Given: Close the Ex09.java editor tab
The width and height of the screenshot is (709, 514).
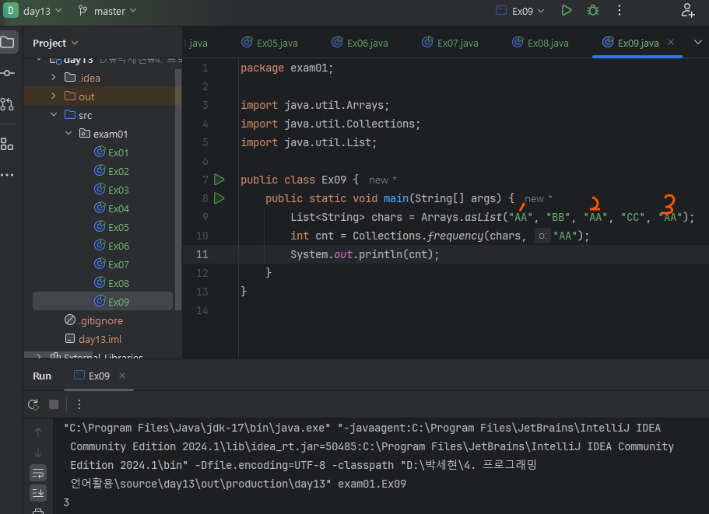Looking at the screenshot, I should tap(672, 43).
